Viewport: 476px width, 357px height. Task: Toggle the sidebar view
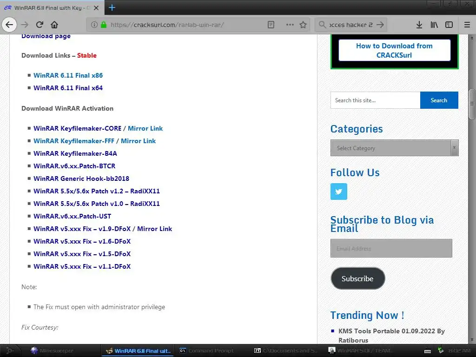pyautogui.click(x=449, y=25)
